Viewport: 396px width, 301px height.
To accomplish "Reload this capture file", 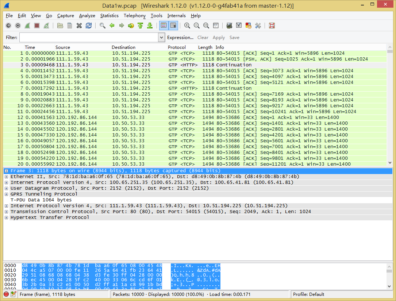I will (x=89, y=26).
